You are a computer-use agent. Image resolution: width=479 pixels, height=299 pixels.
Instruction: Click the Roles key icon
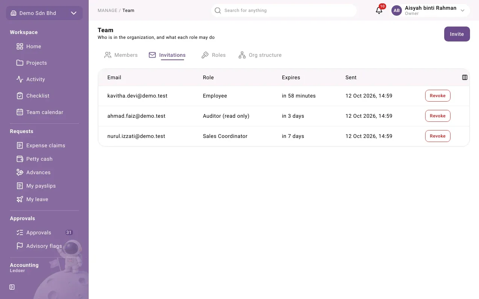coord(205,55)
